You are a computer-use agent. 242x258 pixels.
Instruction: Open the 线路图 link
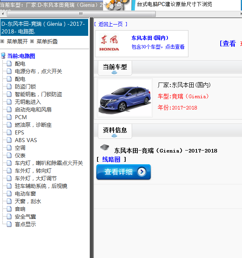coord(111,159)
